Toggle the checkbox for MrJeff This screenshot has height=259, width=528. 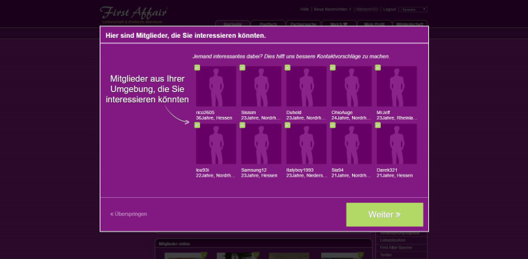click(378, 67)
